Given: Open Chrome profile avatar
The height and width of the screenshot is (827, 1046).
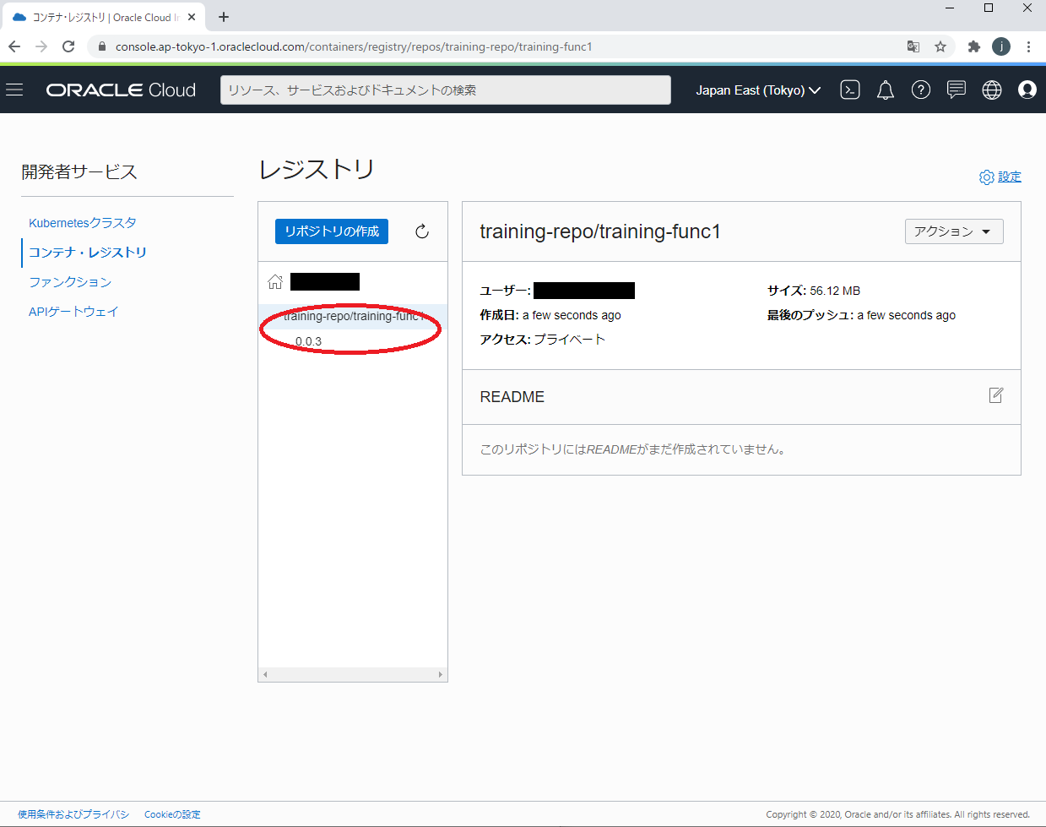Looking at the screenshot, I should [x=1001, y=46].
